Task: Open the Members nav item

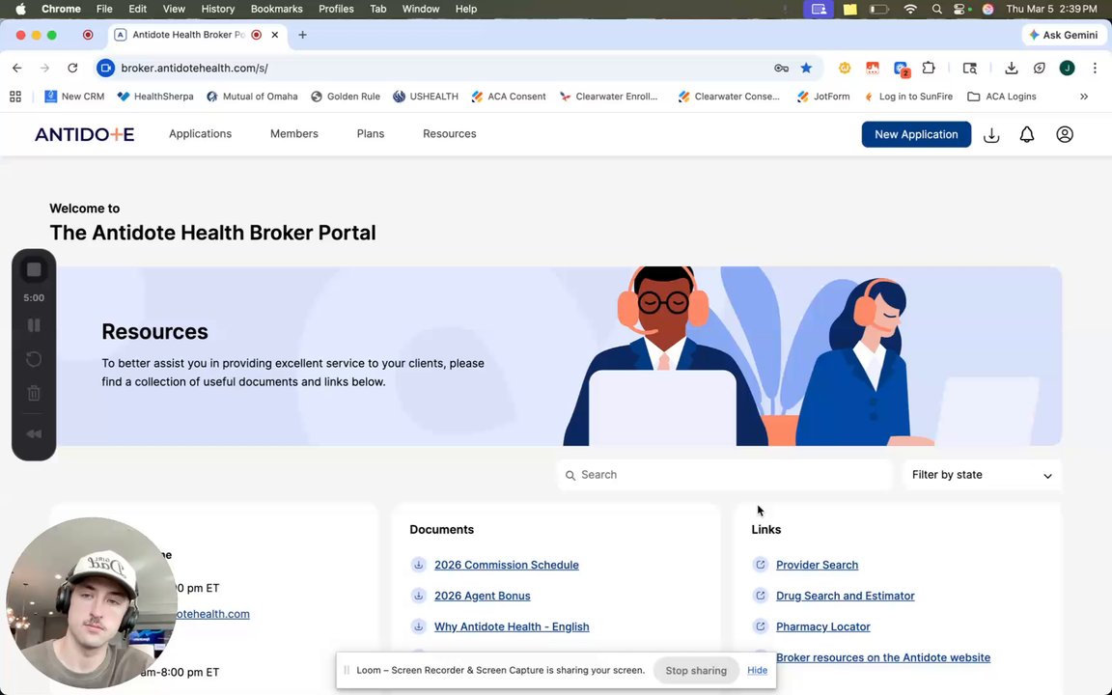Action: click(x=293, y=134)
